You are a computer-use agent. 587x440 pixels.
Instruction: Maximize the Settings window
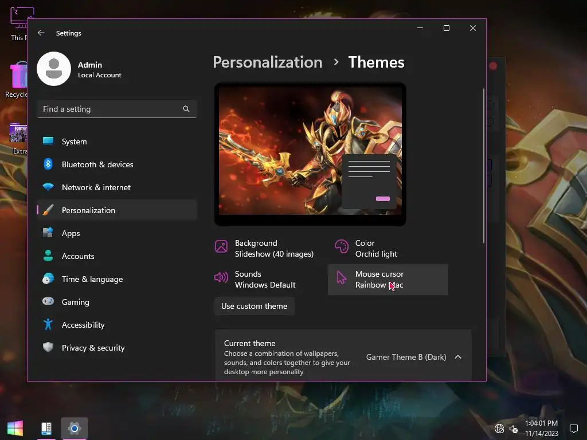click(446, 28)
